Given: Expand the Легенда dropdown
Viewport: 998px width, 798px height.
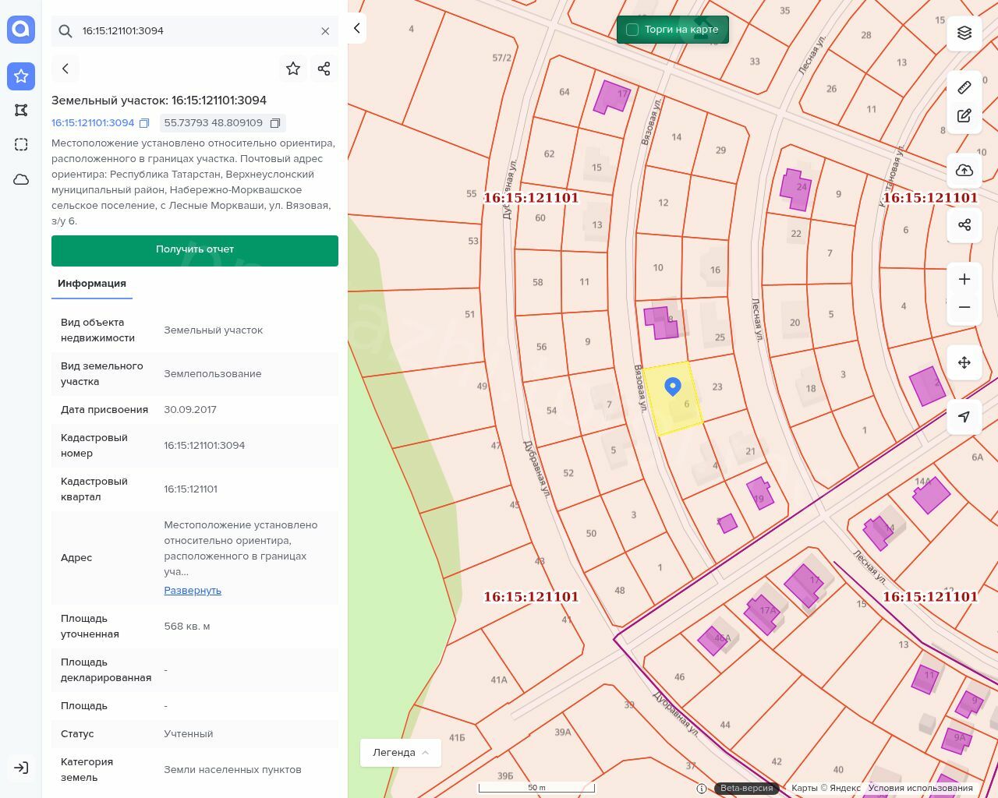Looking at the screenshot, I should pos(401,753).
